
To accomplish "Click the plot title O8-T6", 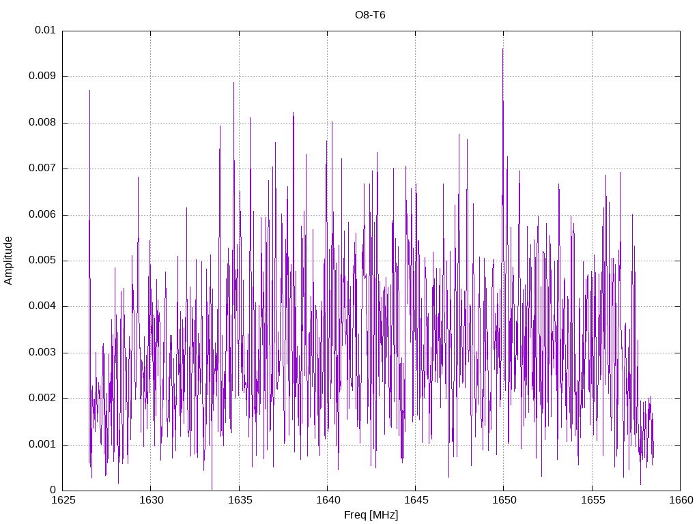I will [x=370, y=15].
